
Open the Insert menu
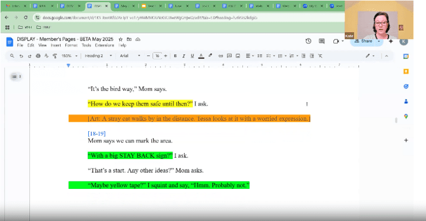click(55, 45)
